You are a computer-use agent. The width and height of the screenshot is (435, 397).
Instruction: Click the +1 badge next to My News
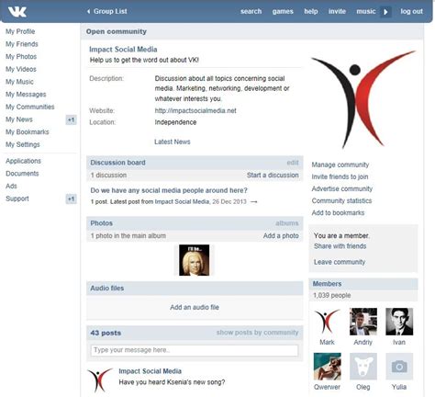[71, 119]
